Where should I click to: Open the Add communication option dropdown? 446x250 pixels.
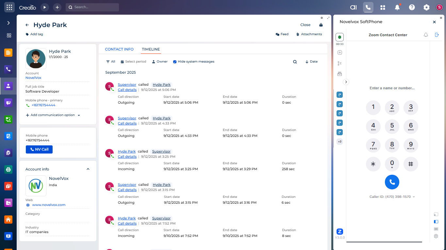click(x=53, y=115)
